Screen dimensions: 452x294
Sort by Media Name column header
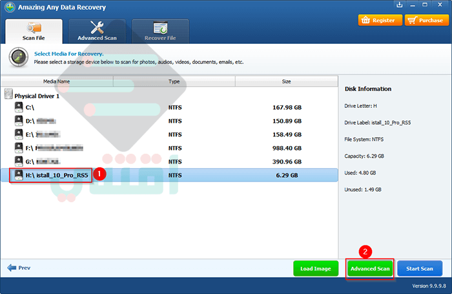point(57,81)
